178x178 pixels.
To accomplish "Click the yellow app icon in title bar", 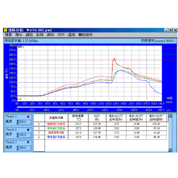I will (x=6, y=30).
